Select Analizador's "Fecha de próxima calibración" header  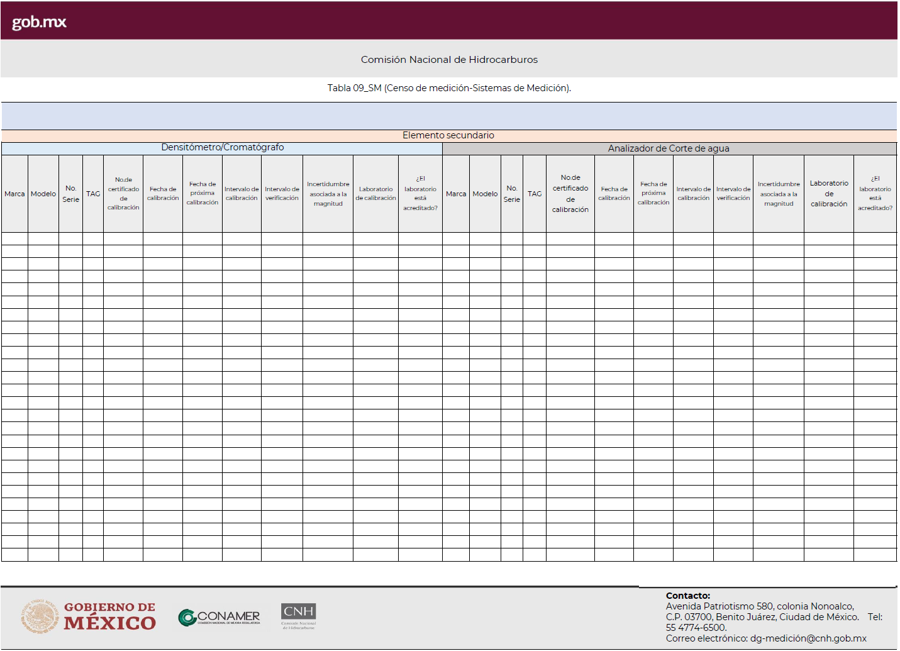(653, 194)
